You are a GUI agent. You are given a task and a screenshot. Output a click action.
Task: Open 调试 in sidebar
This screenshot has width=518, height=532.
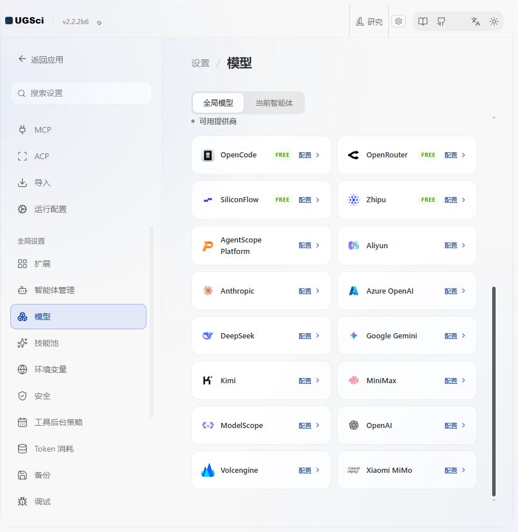coord(78,502)
